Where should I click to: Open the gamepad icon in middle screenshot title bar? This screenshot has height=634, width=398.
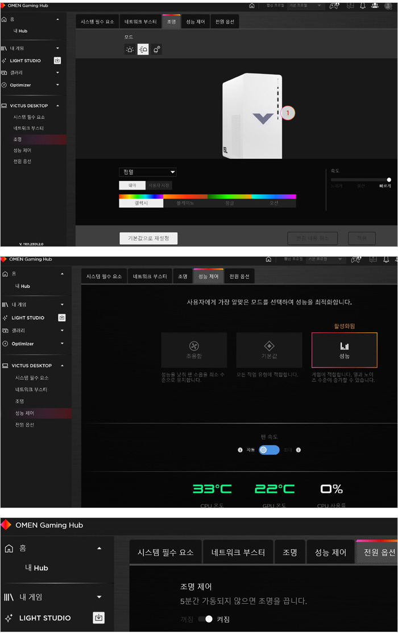pyautogui.click(x=356, y=259)
